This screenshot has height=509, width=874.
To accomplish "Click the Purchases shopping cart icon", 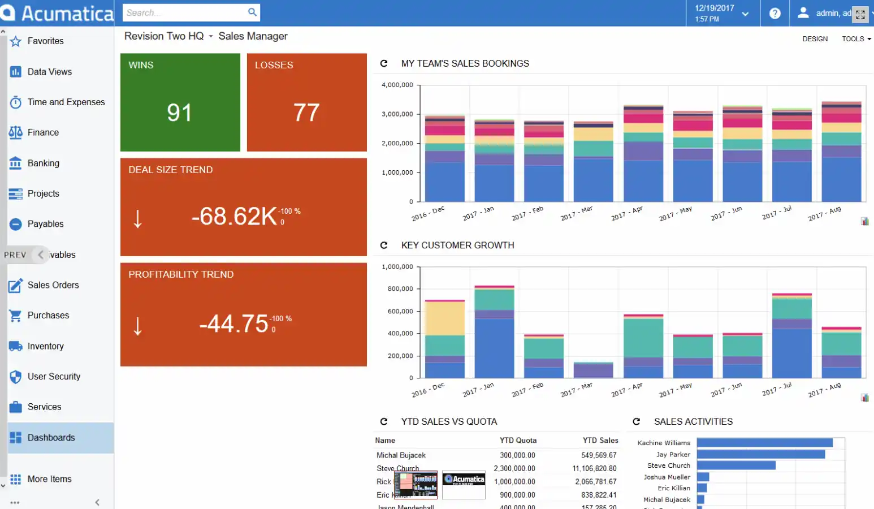I will coord(16,316).
